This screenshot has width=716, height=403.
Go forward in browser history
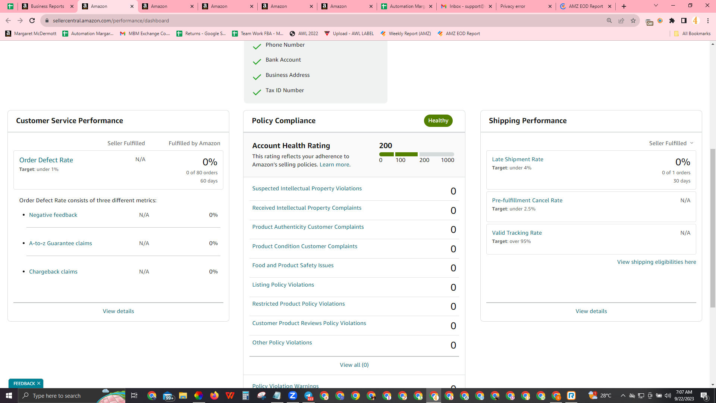coord(20,21)
